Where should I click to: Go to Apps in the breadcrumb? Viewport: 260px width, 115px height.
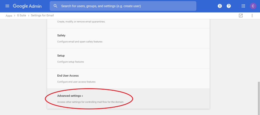click(9, 16)
